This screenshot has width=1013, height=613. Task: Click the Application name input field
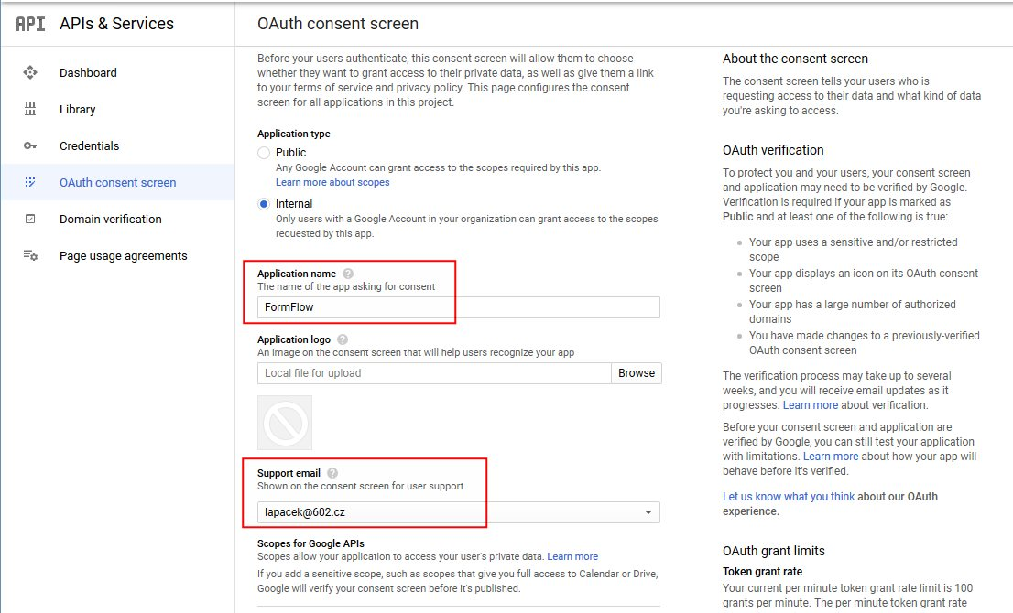pyautogui.click(x=459, y=307)
